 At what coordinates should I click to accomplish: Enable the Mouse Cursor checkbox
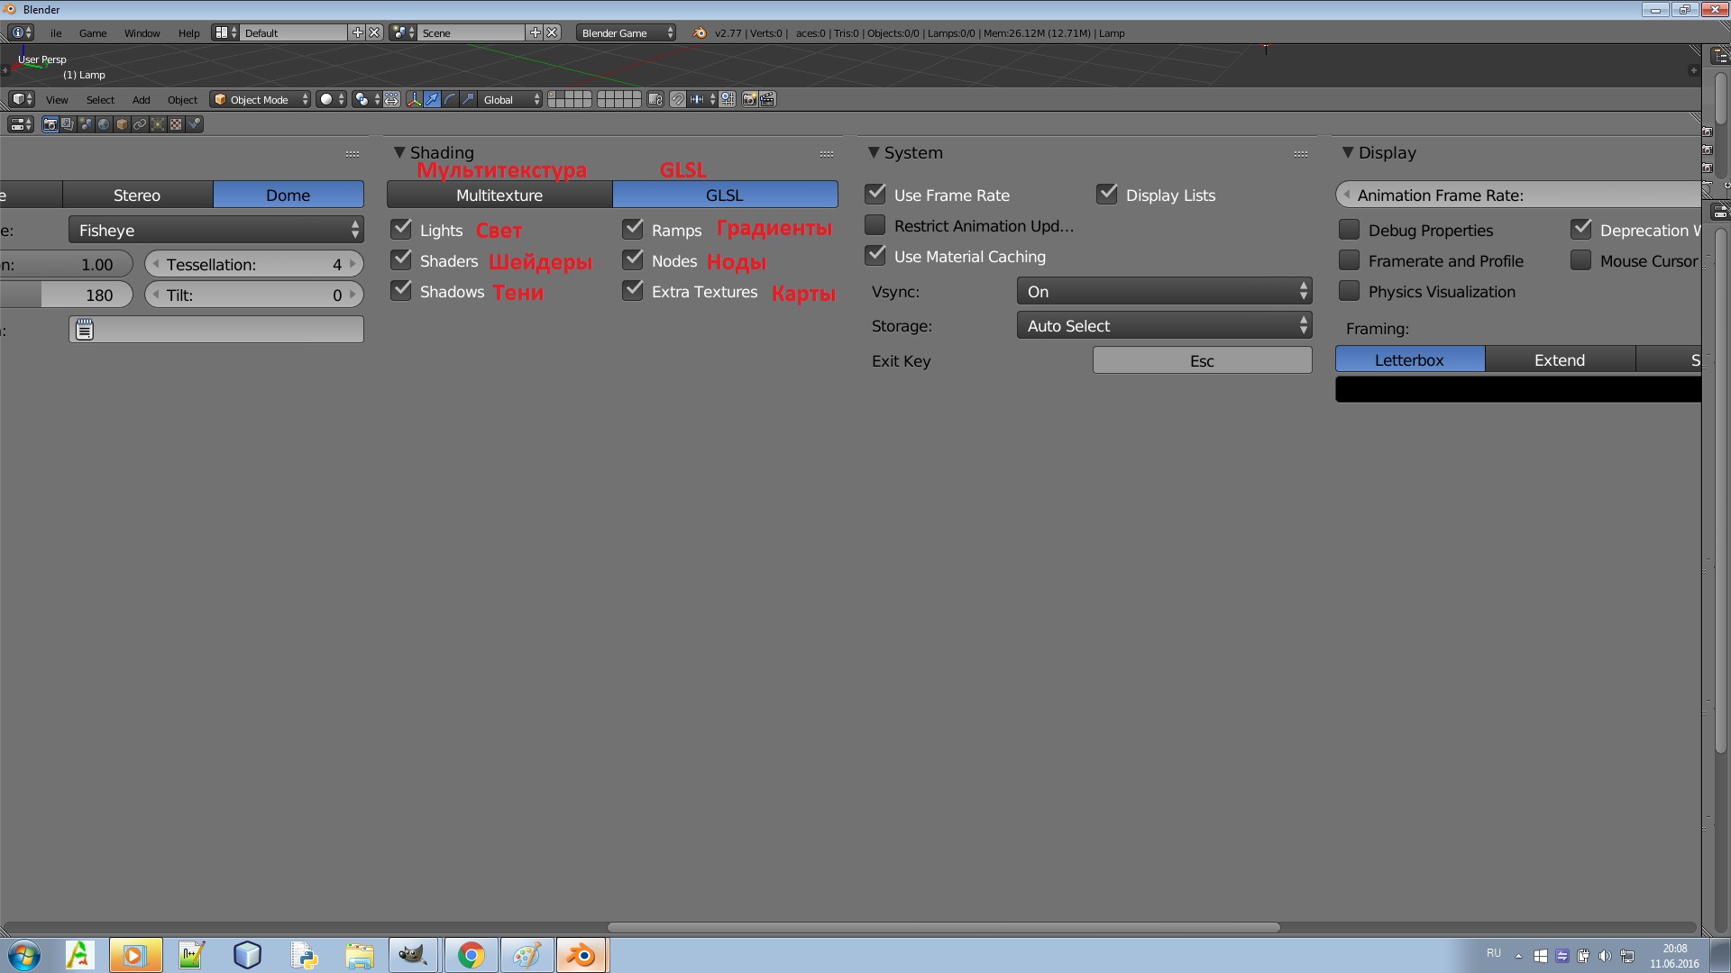click(x=1581, y=259)
